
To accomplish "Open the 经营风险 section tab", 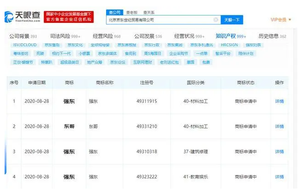I will pos(107,36).
